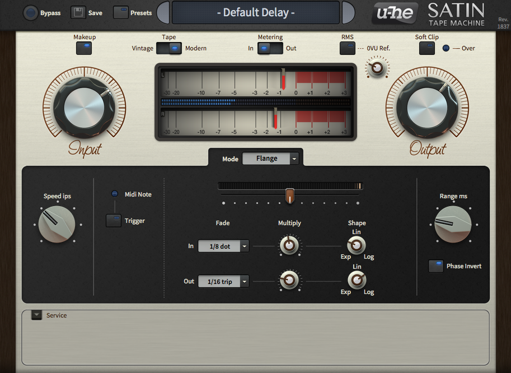Click the large Output knob

pos(427,108)
